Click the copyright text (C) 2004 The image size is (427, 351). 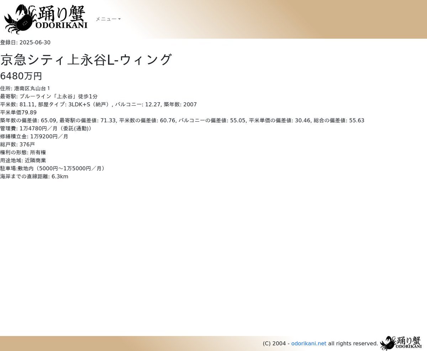click(274, 344)
